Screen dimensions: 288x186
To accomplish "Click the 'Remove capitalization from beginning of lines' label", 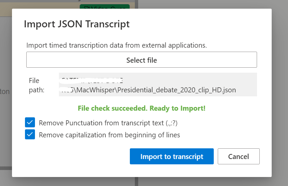I will 109,135.
